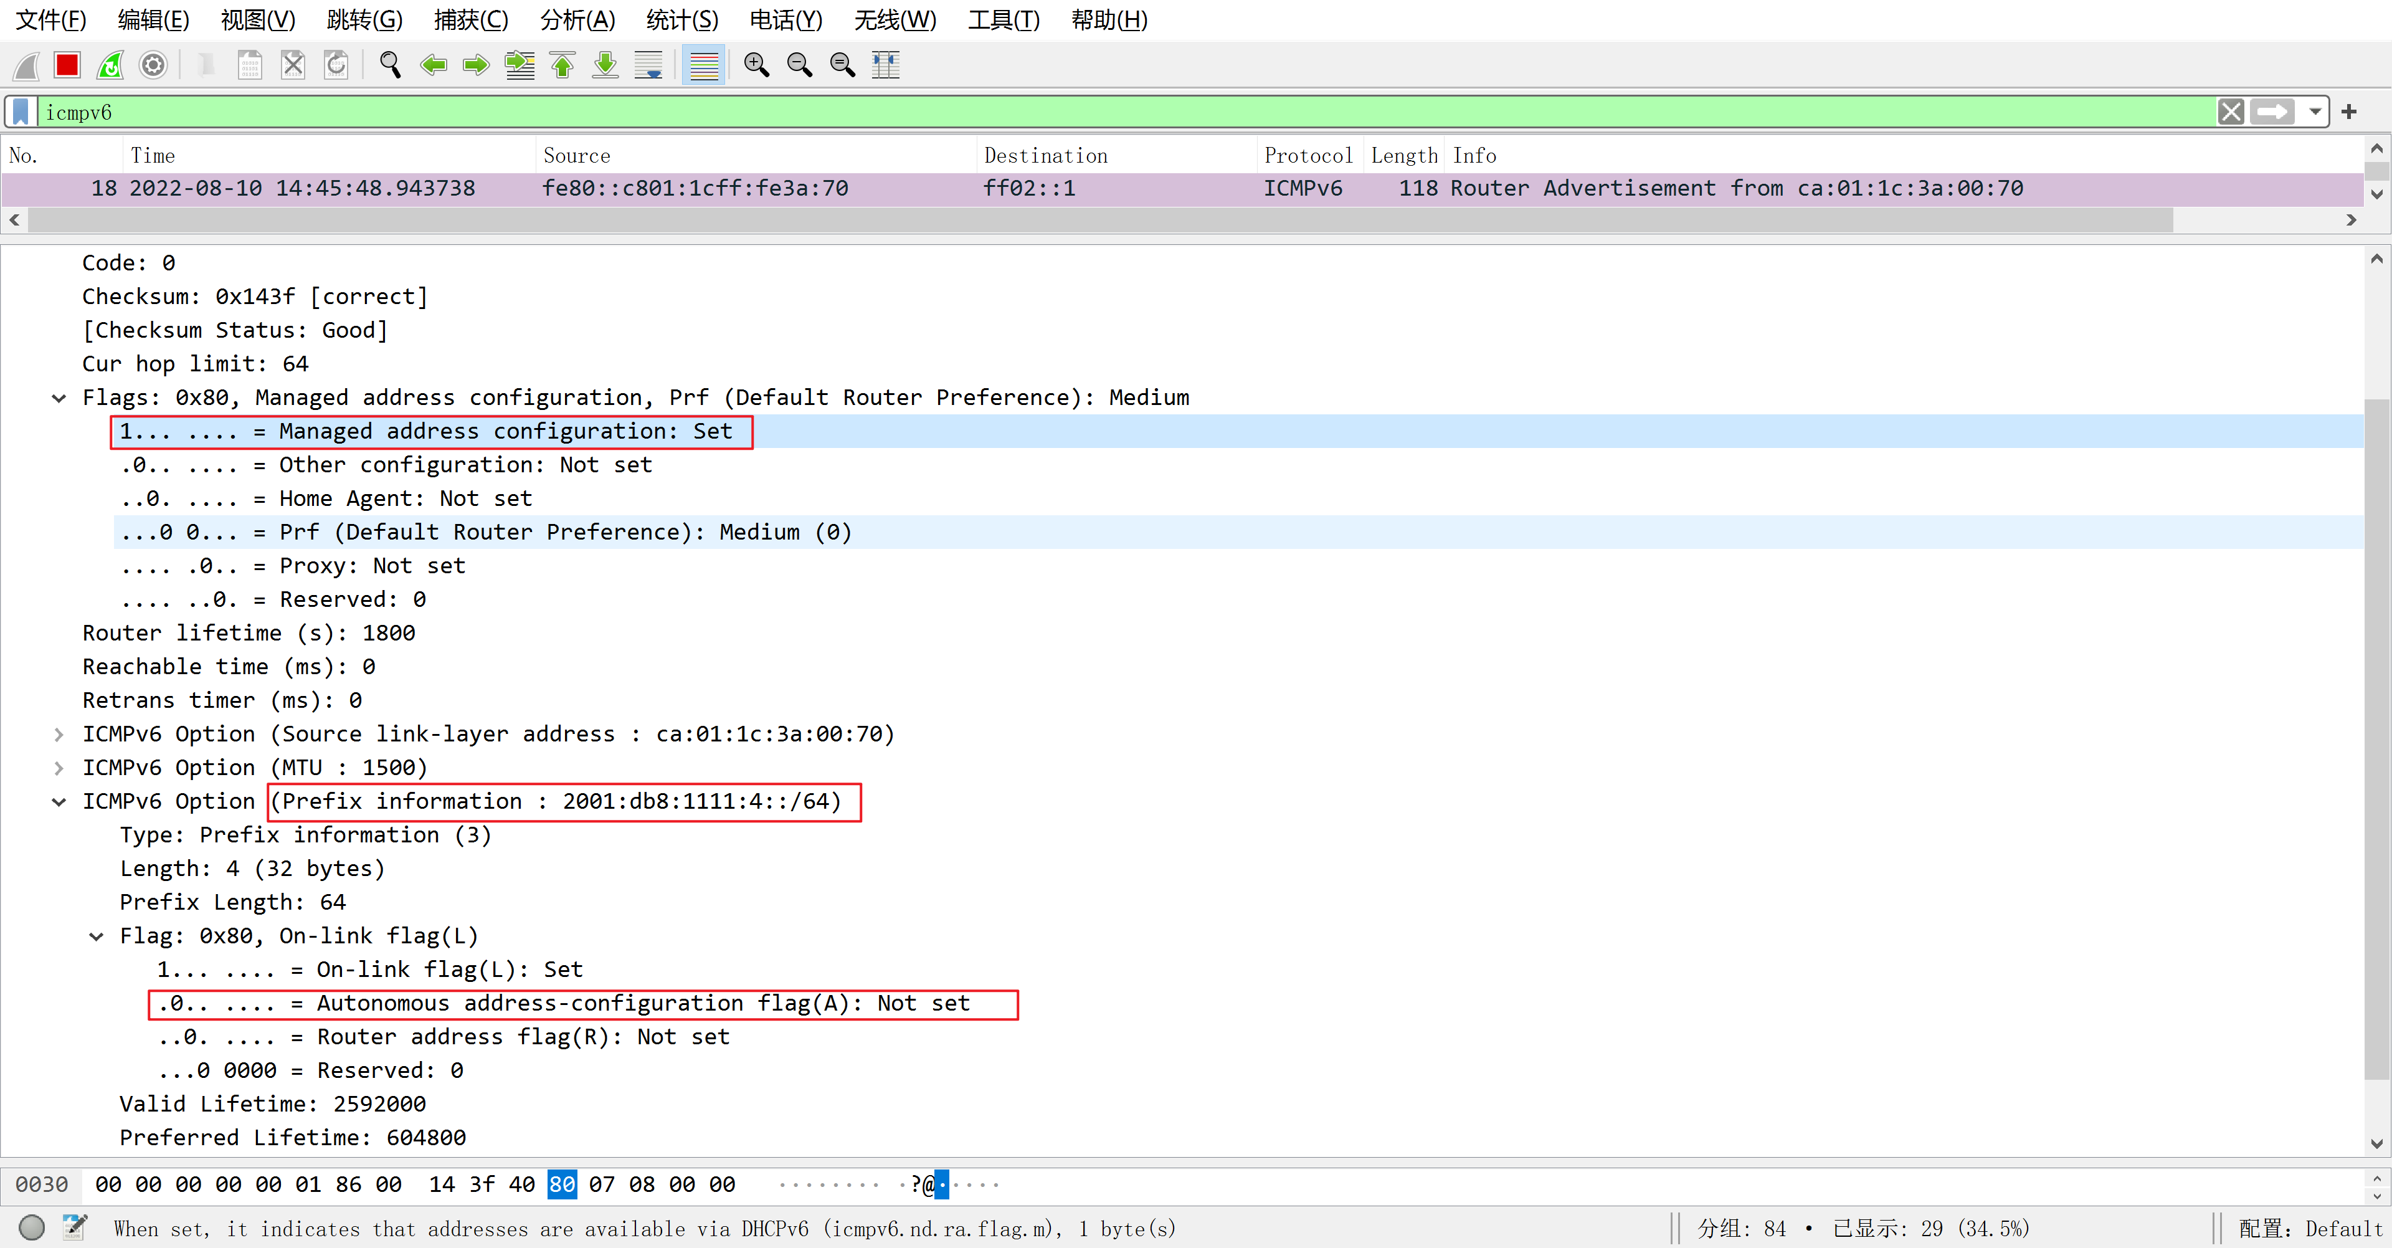Screen dimensions: 2392x1248
Task: Zoom in on packet text
Action: (757, 65)
